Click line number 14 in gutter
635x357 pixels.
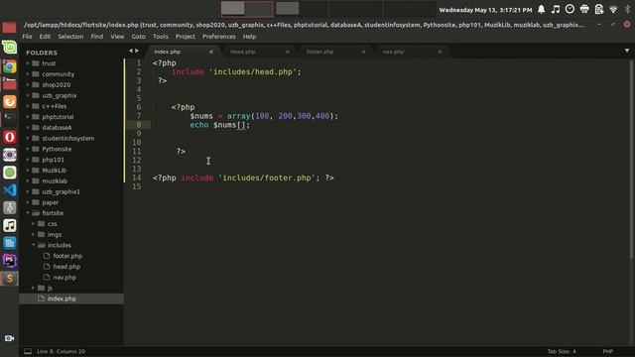[137, 178]
